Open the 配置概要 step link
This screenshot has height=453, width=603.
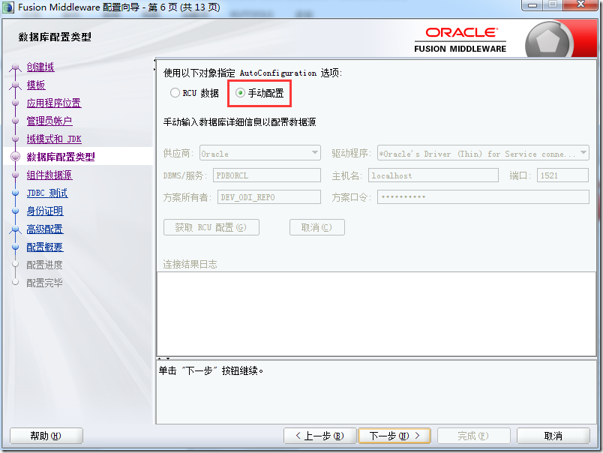click(45, 247)
